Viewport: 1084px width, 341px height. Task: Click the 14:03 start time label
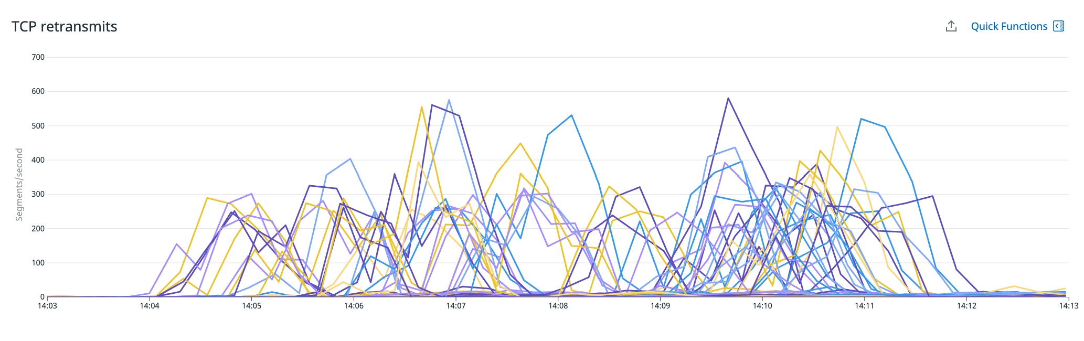point(47,306)
